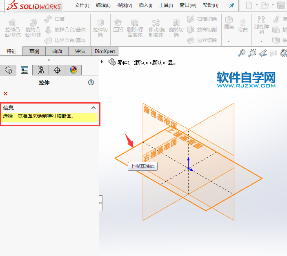Click the SOLIDWORKS logo

tap(33, 6)
